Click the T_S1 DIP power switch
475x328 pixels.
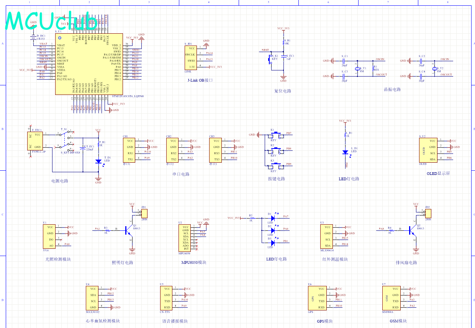[64, 141]
